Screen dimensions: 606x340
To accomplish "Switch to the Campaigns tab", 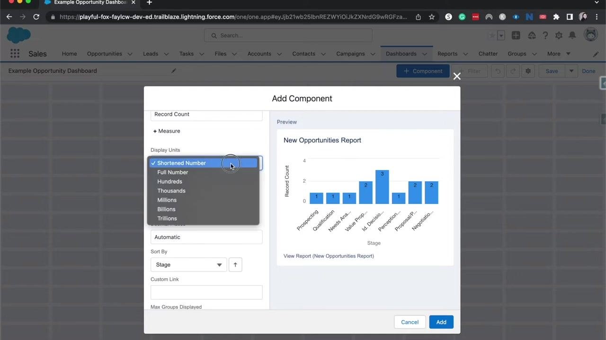I will (350, 54).
